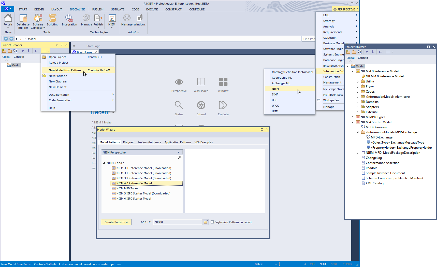Click the Add To folder browse button
This screenshot has height=267, width=437.
[206, 222]
